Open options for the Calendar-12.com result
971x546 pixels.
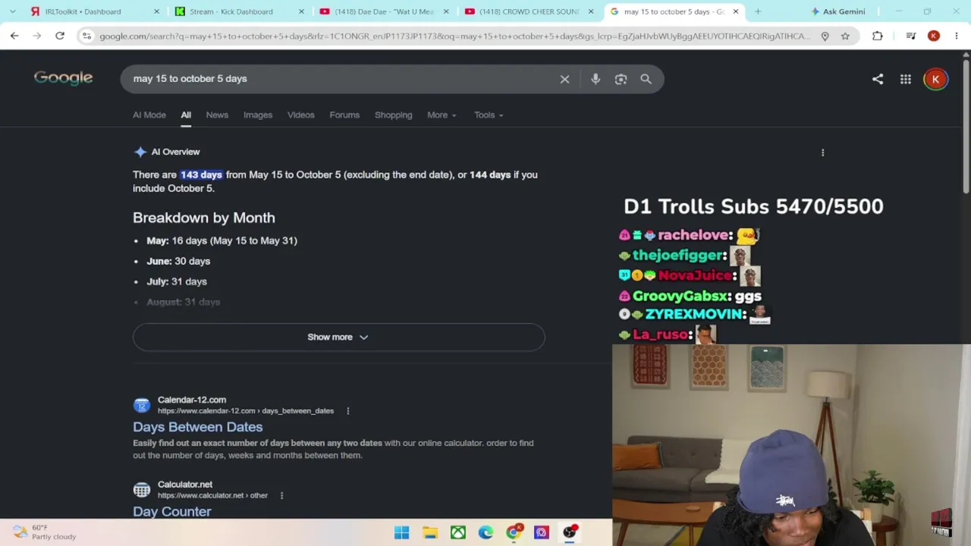click(x=348, y=411)
